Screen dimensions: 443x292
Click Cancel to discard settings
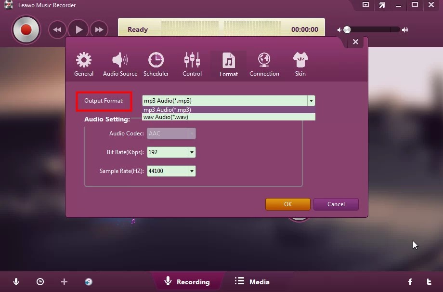pos(336,204)
